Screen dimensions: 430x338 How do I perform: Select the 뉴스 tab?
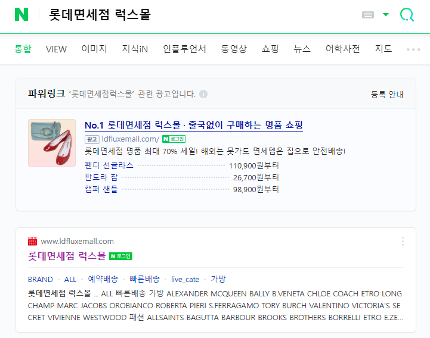click(302, 49)
